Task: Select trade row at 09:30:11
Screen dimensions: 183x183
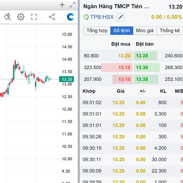Action: tap(131, 160)
